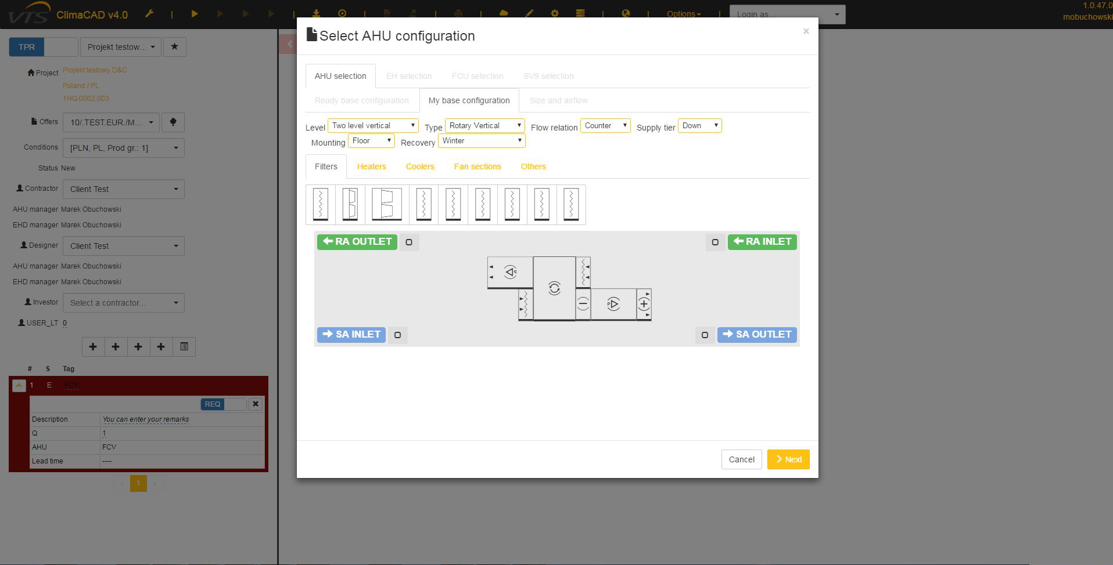Open the Level dropdown
The height and width of the screenshot is (565, 1113).
pyautogui.click(x=373, y=126)
